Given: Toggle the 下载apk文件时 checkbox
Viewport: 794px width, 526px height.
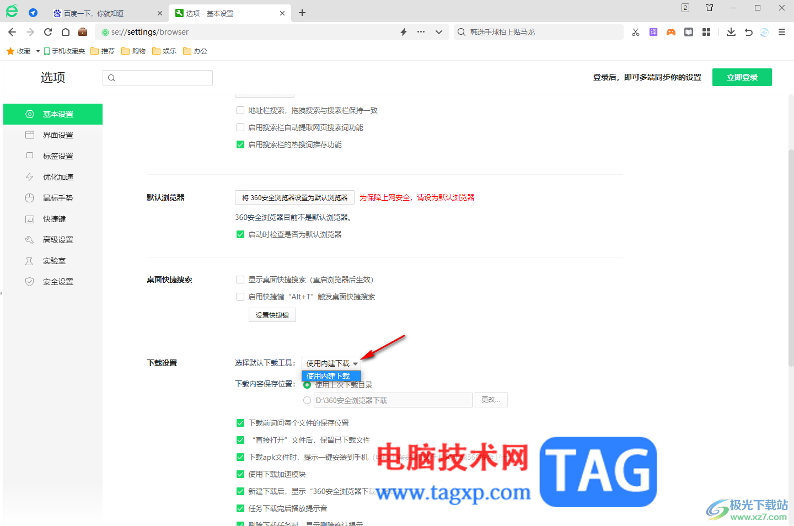Looking at the screenshot, I should [x=240, y=457].
